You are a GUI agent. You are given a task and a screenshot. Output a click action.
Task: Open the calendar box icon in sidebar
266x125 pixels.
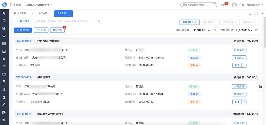point(4,97)
